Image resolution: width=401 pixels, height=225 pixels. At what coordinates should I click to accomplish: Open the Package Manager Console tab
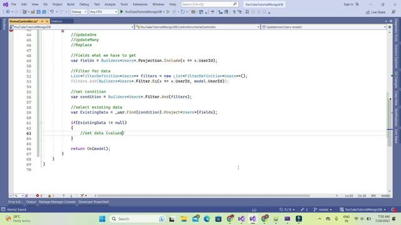(x=57, y=202)
